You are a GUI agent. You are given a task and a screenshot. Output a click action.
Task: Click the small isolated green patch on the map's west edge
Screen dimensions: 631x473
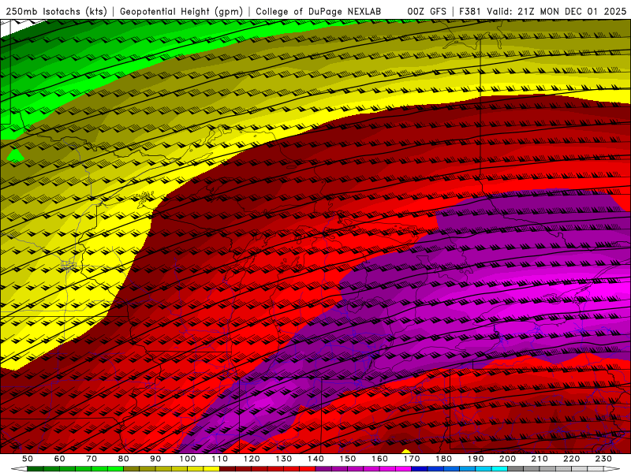pos(15,156)
